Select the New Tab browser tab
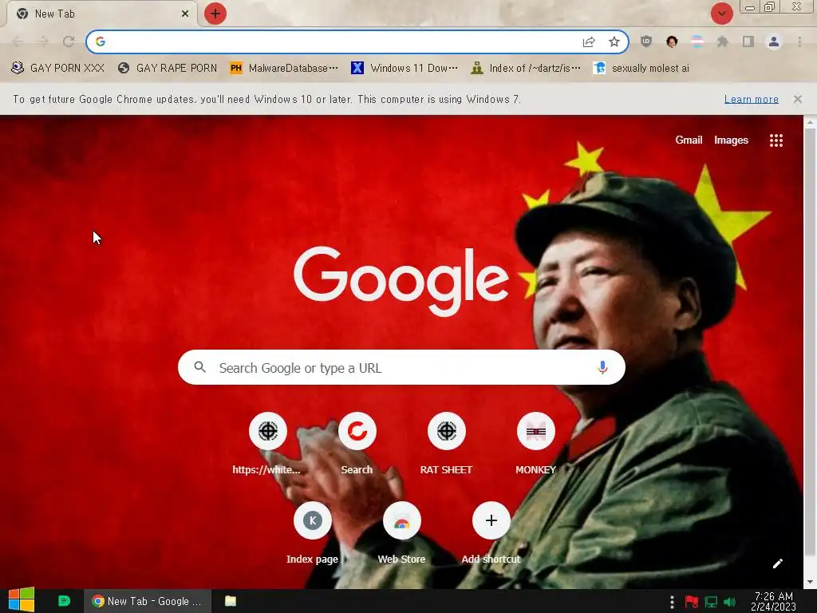This screenshot has height=613, width=817. click(x=101, y=14)
